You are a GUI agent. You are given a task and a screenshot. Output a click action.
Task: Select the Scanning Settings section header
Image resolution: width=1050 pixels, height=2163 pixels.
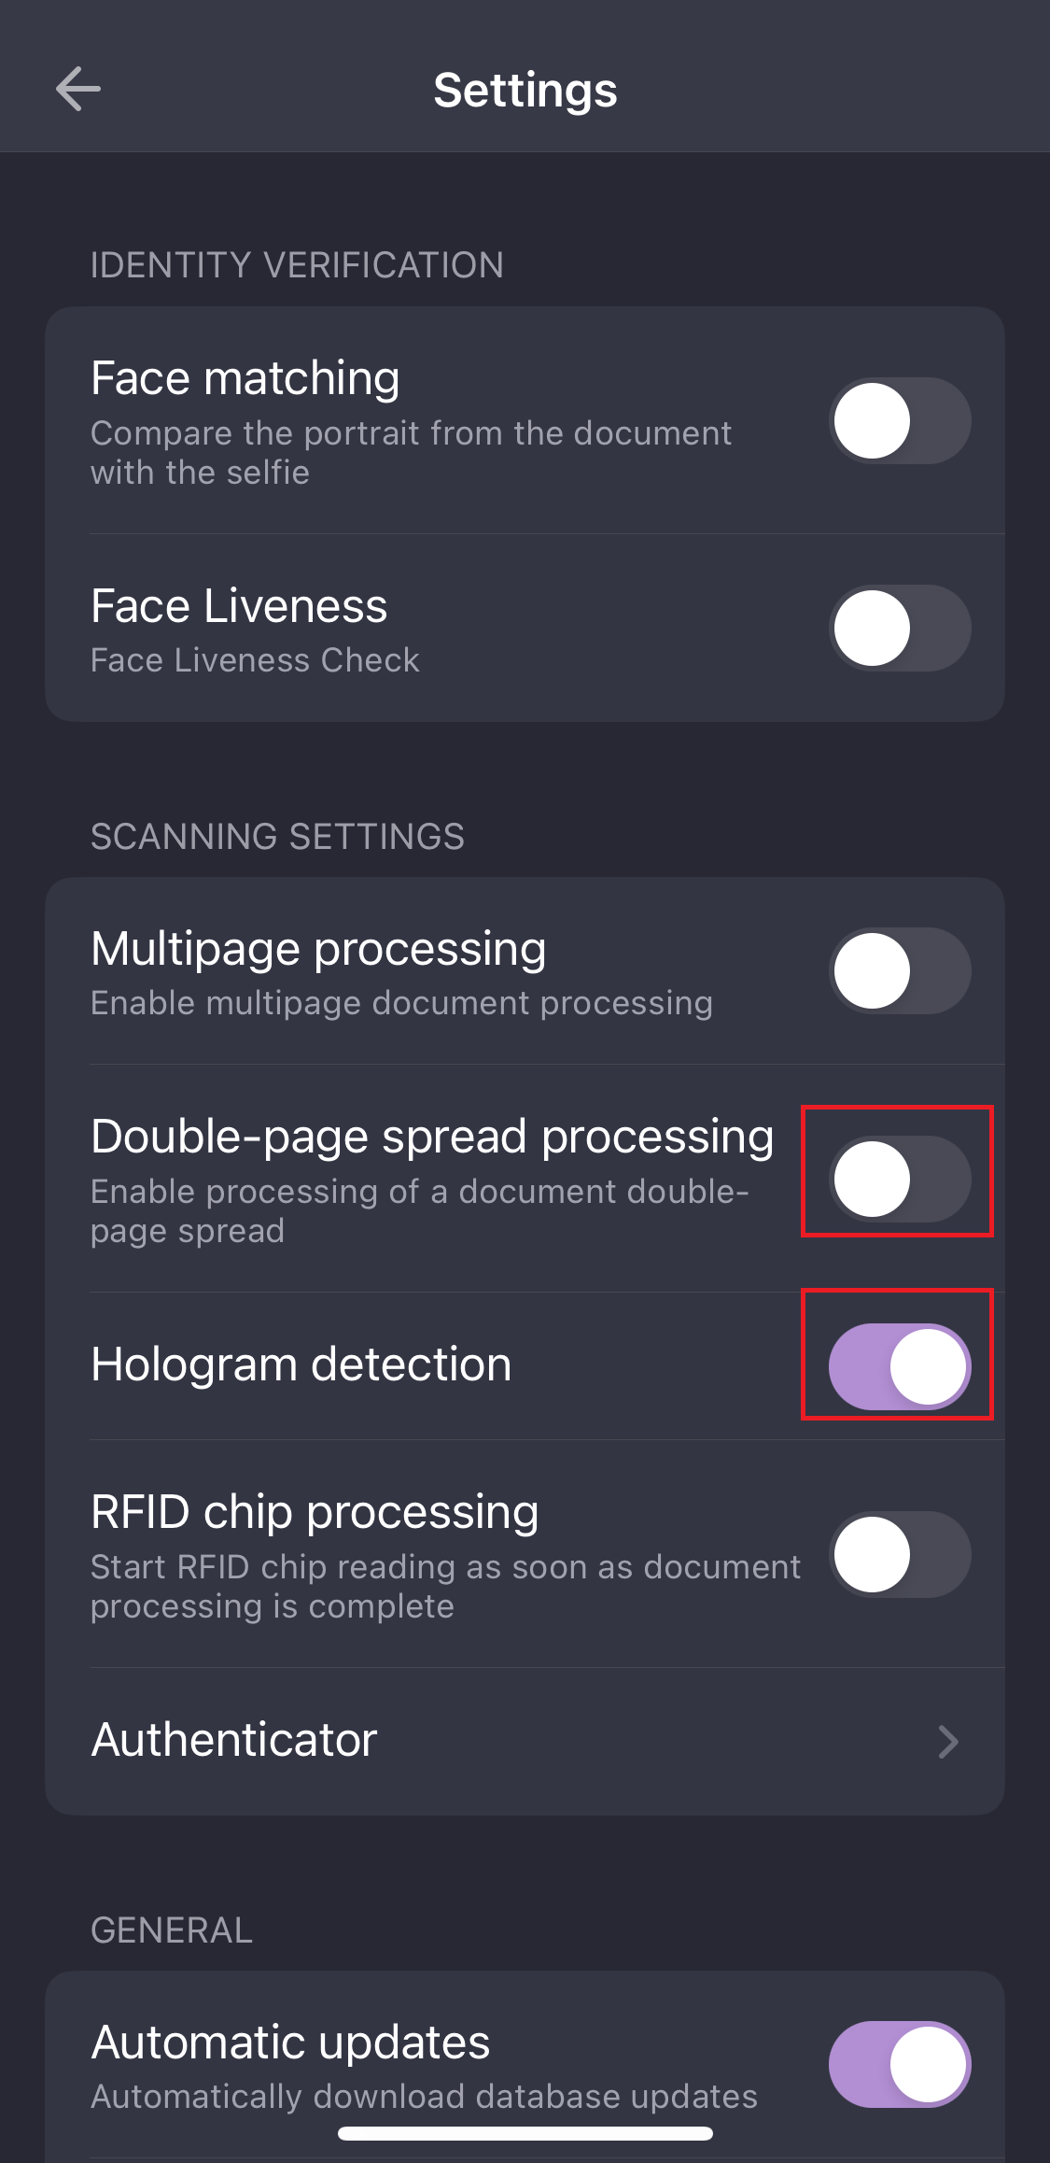point(277,837)
